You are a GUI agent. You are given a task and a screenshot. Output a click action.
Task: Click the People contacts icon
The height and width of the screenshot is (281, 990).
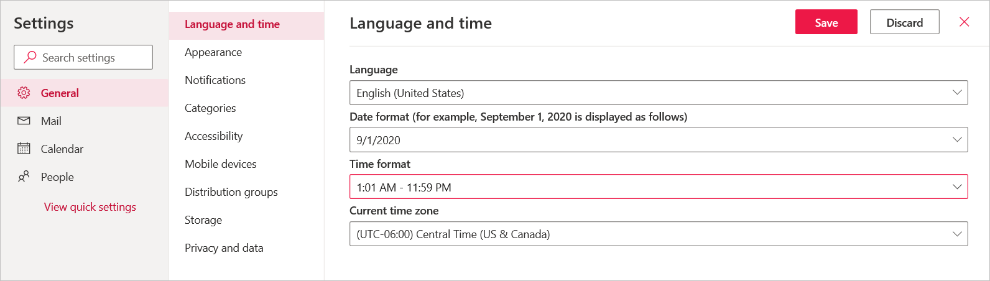coord(24,177)
